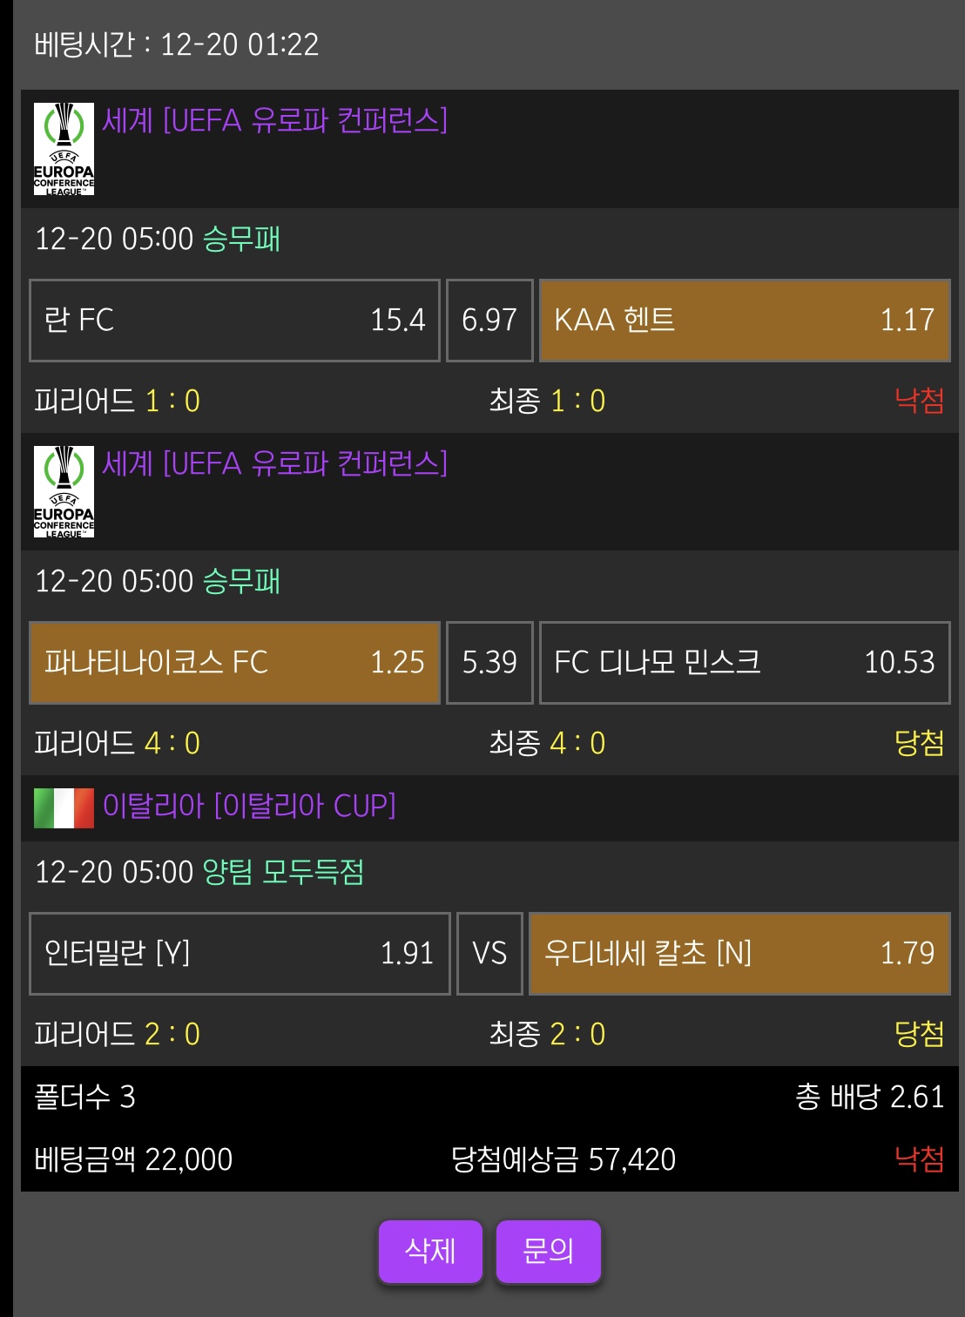Select the 파나티나이코스 FC 1.25 odds box
This screenshot has height=1317, width=965.
click(234, 663)
